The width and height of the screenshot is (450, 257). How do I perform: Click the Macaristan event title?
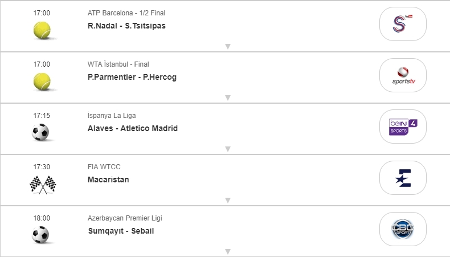(x=108, y=180)
